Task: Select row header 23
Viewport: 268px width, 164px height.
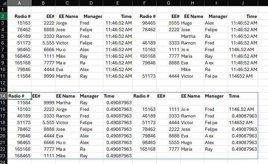Action: [x=4, y=156]
